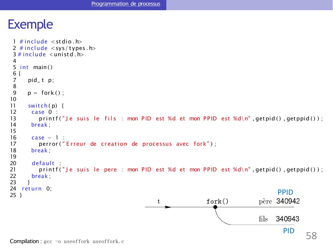Click the 'pid_t p;' declaration line
The width and height of the screenshot is (333, 249).
41,80
